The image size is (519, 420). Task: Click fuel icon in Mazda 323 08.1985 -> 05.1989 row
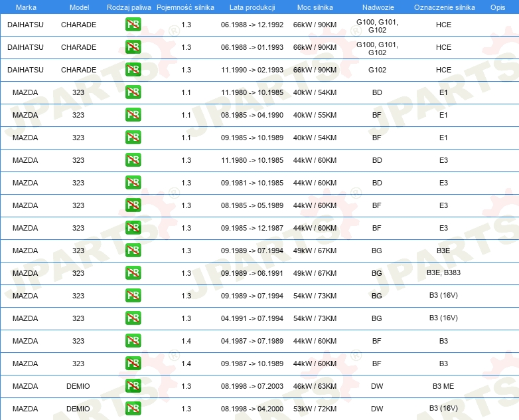point(133,205)
